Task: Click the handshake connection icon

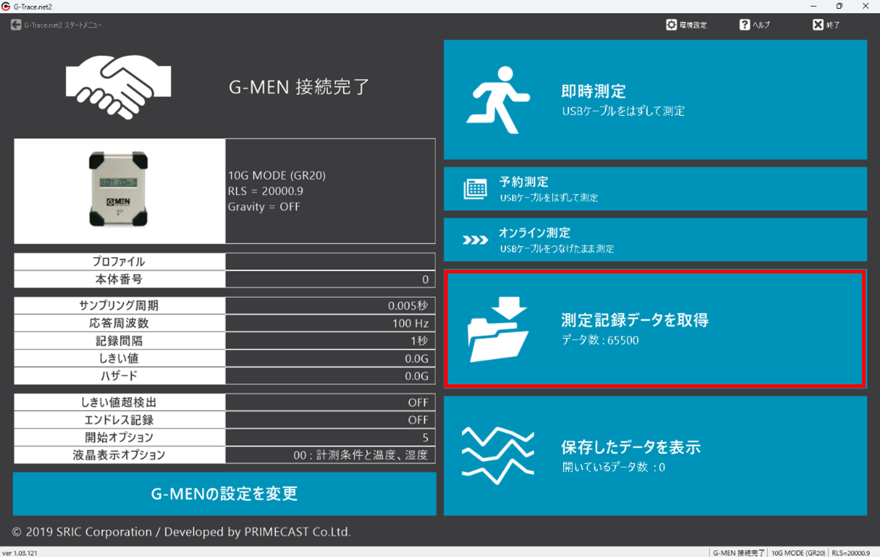Action: click(x=119, y=86)
